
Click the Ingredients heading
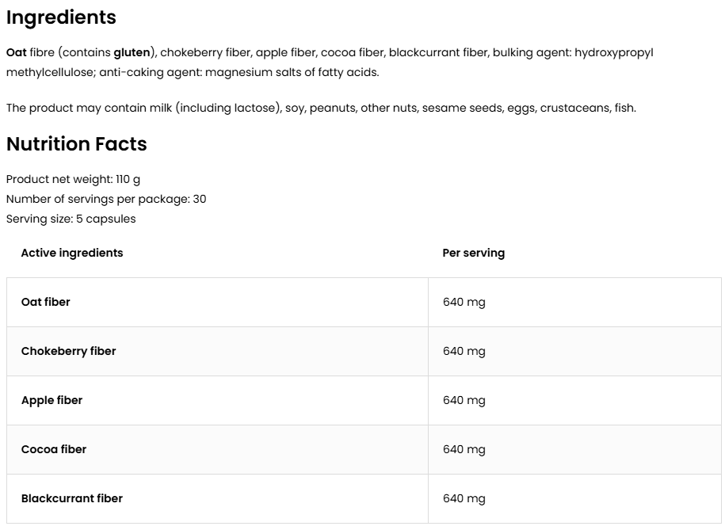(x=61, y=17)
